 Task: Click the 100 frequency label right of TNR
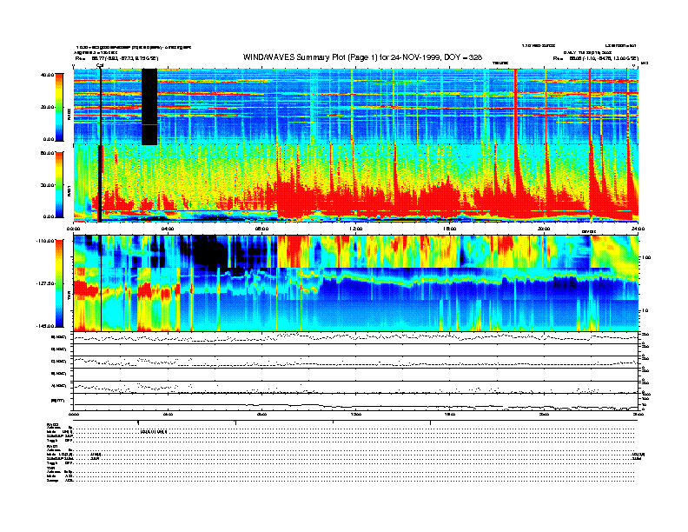(x=646, y=257)
